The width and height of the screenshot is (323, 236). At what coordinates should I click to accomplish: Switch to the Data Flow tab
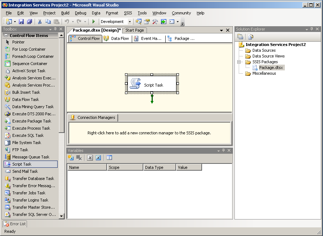[x=117, y=38]
